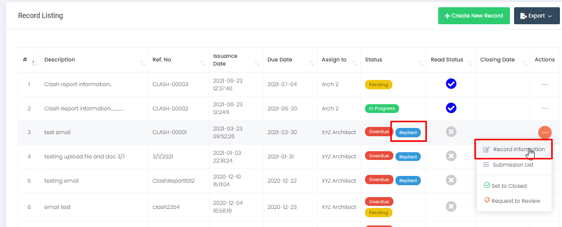This screenshot has height=227, width=562.
Task: Click the Replied badge on test email row
Action: pos(408,133)
